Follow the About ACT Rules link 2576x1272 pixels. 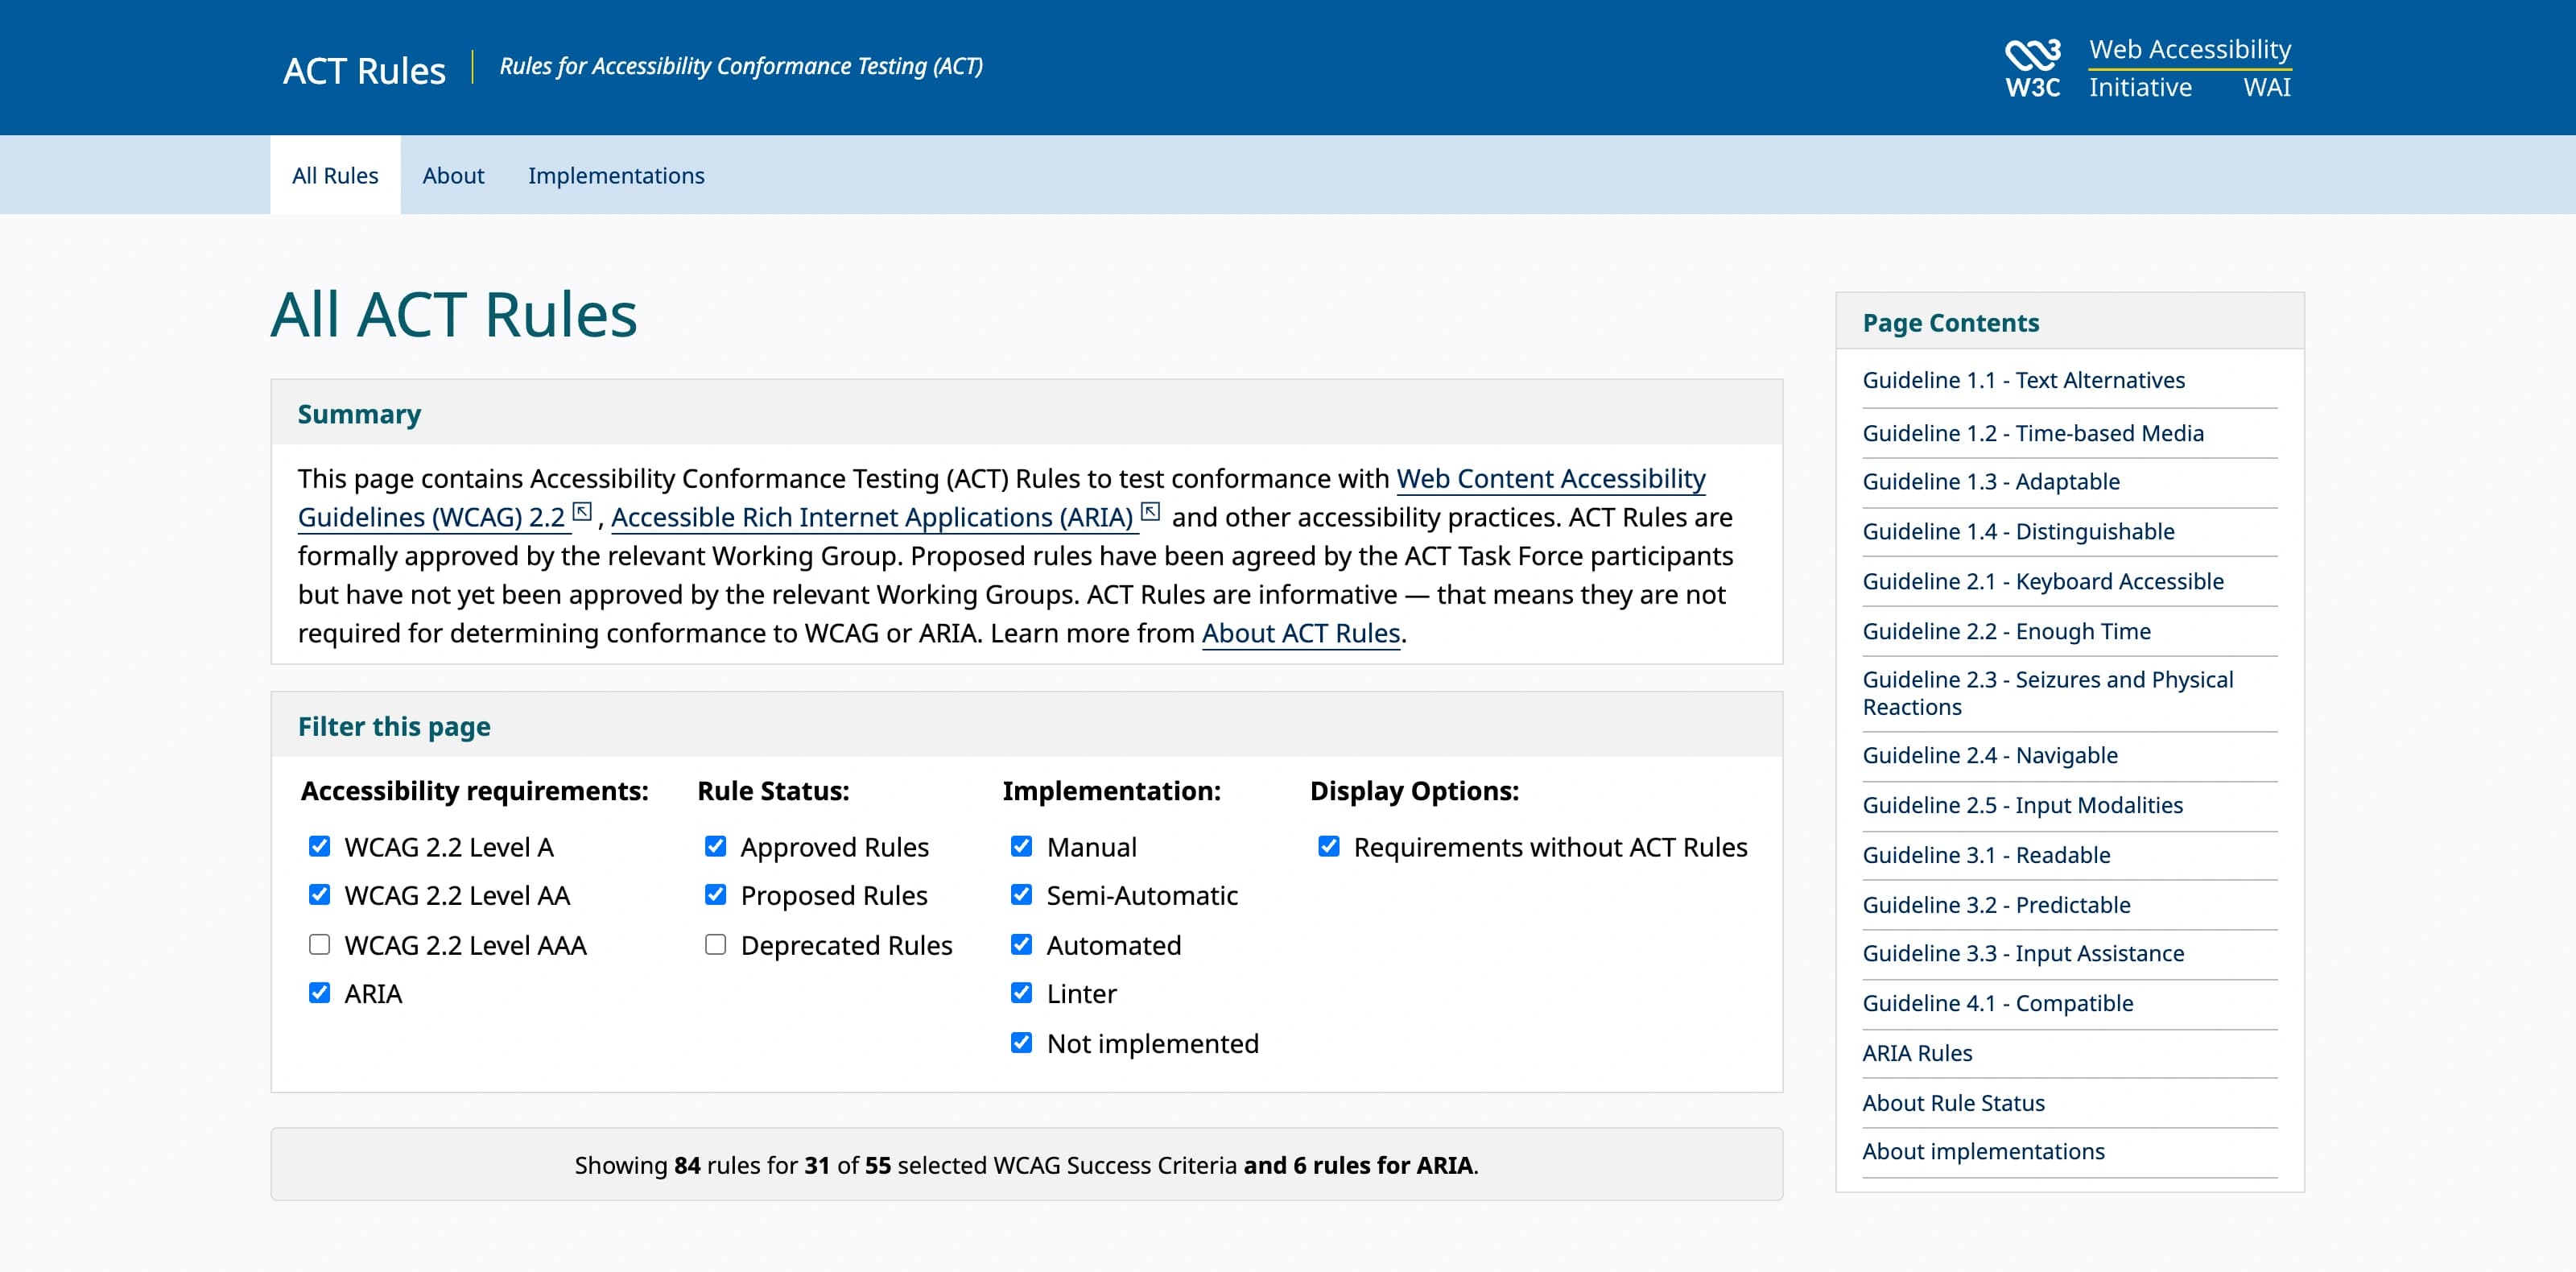(1300, 633)
